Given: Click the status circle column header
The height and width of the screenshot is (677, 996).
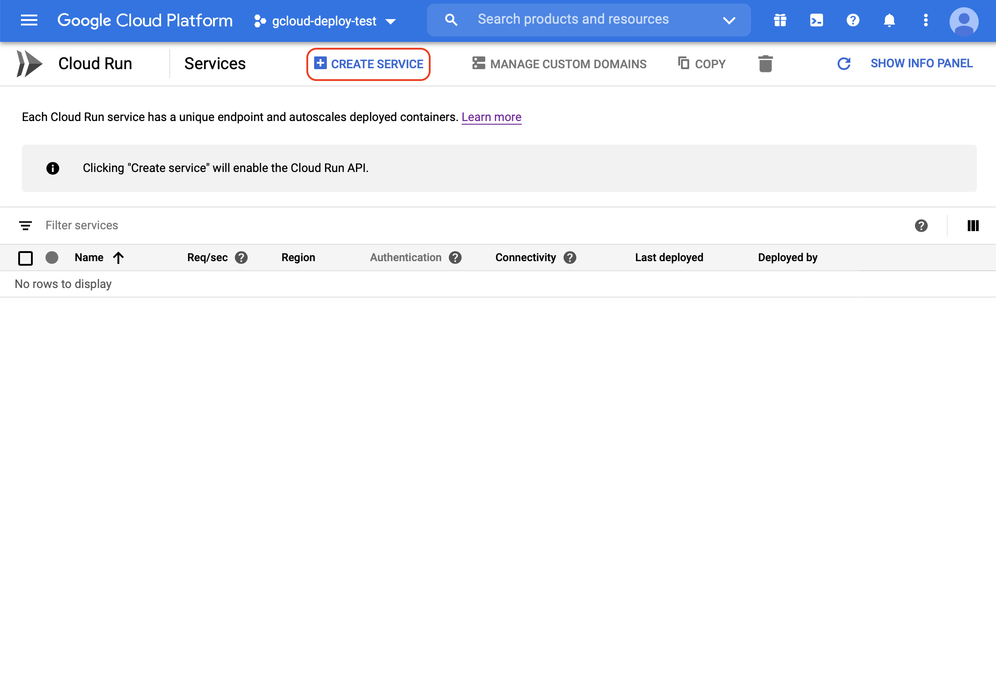Looking at the screenshot, I should tap(52, 258).
